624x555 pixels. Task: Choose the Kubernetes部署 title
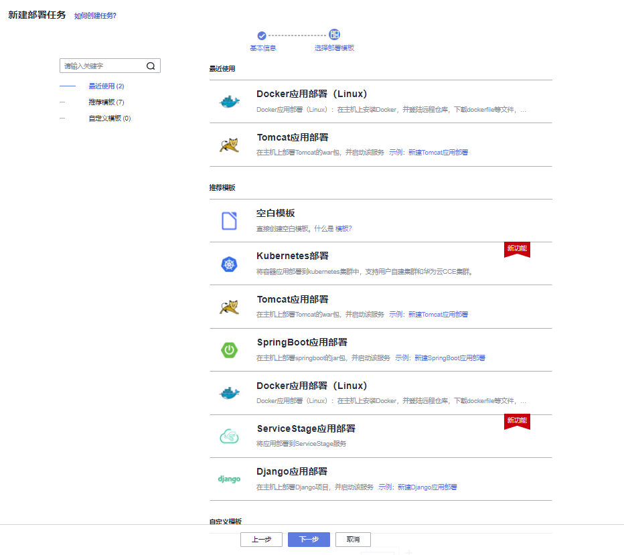pos(293,256)
